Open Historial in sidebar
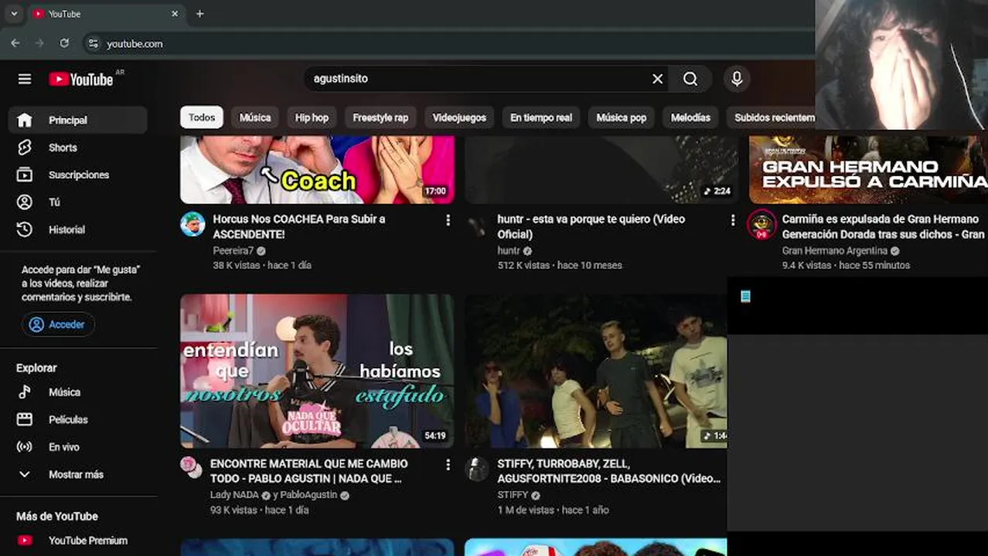This screenshot has height=556, width=988. click(78, 229)
